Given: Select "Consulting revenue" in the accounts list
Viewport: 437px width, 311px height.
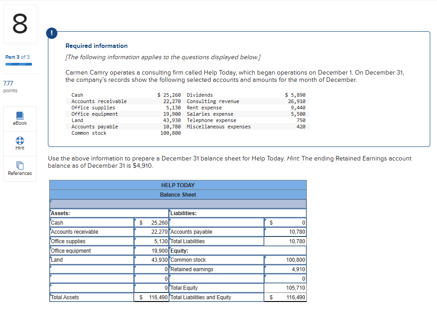Looking at the screenshot, I should tap(213, 101).
